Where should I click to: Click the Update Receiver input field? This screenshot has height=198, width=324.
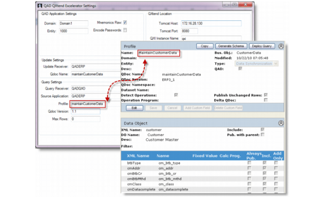click(x=96, y=67)
